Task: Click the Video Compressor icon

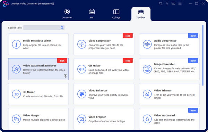Action: click(x=81, y=44)
